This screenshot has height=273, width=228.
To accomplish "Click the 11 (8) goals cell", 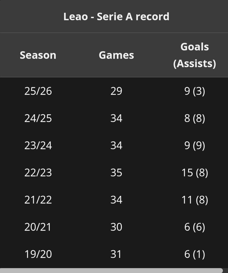I will pos(195,200).
